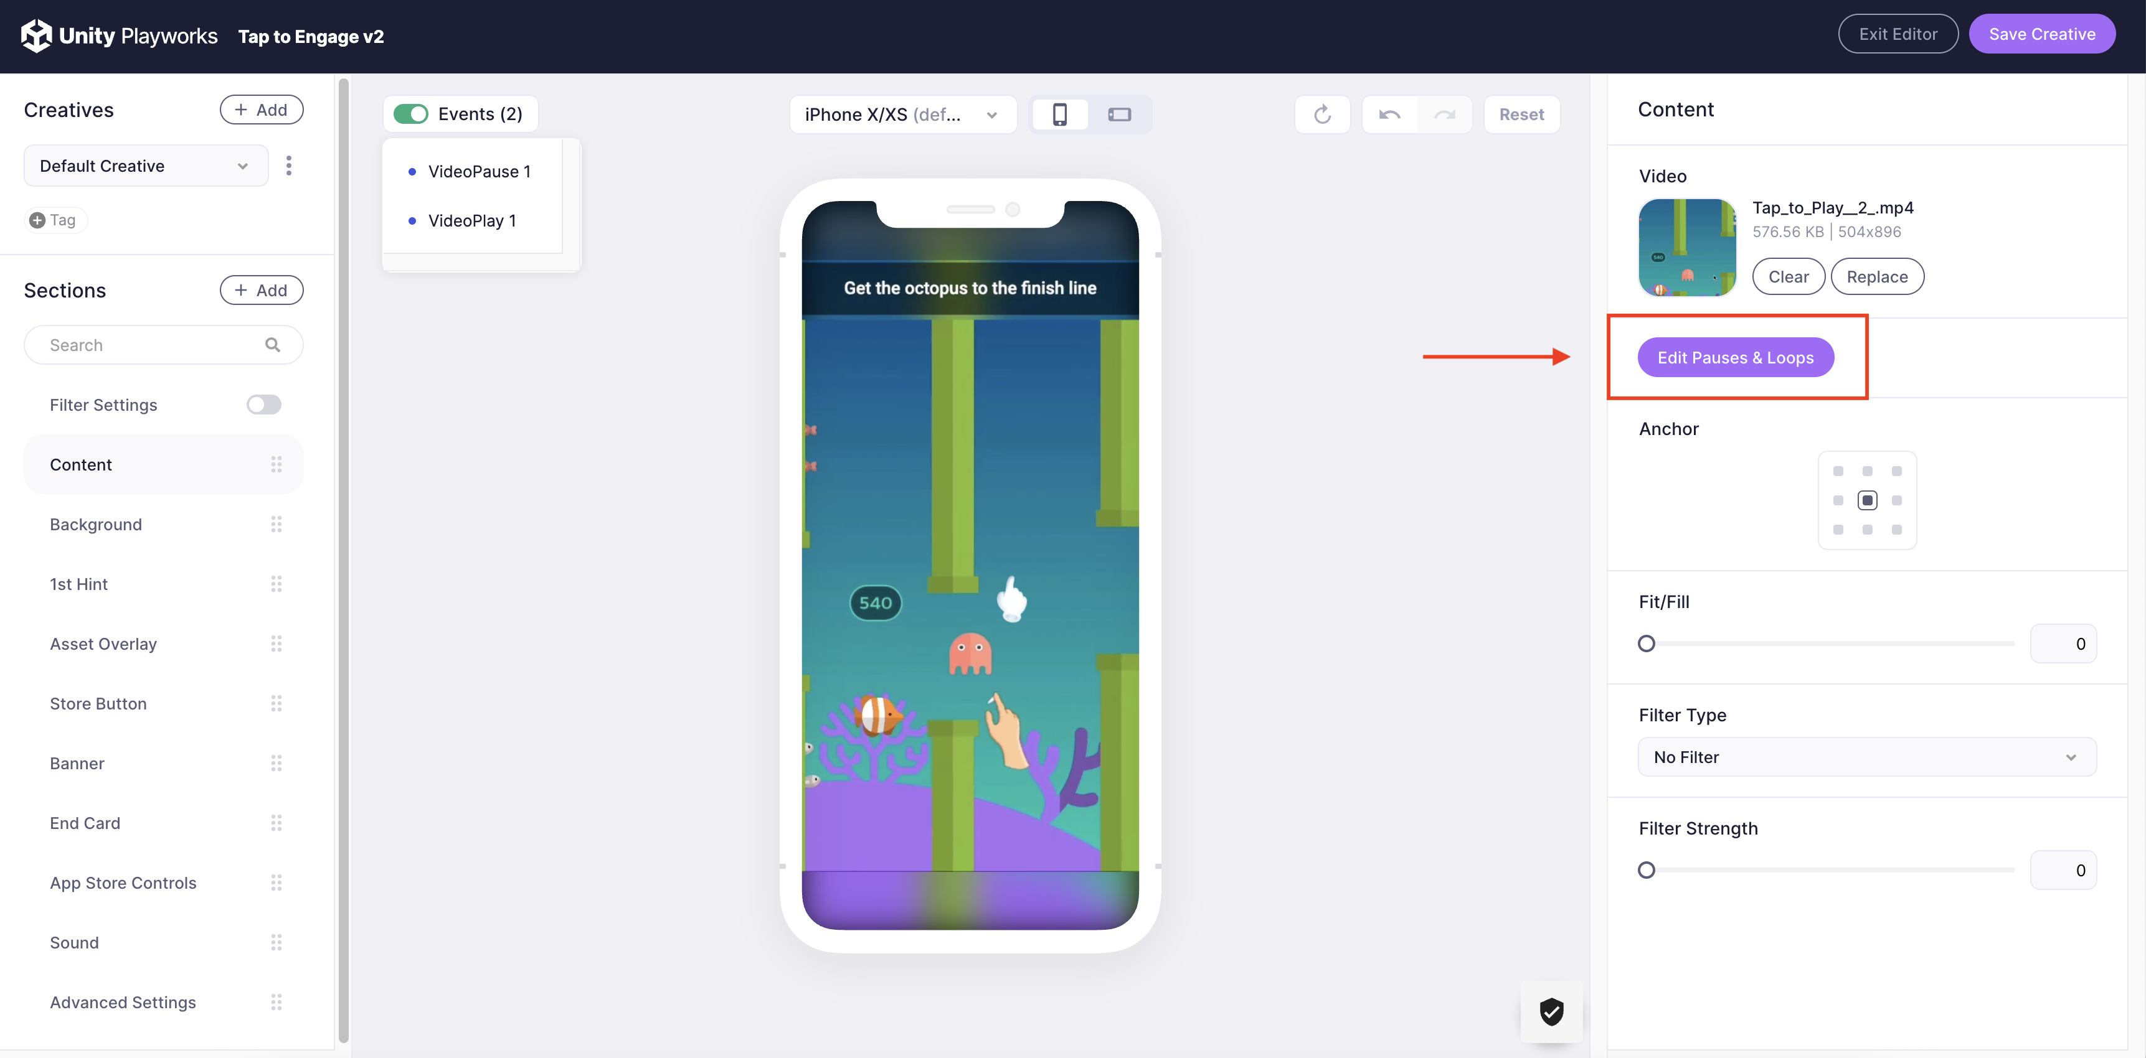Switch to portrait phone orientation icon
The image size is (2146, 1058).
pos(1059,114)
